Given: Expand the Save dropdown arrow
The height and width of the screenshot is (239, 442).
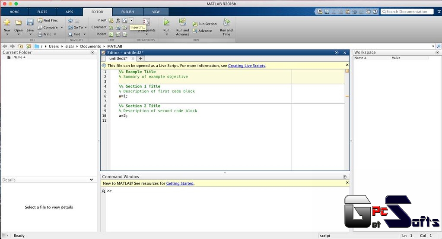Looking at the screenshot, I should (x=30, y=35).
